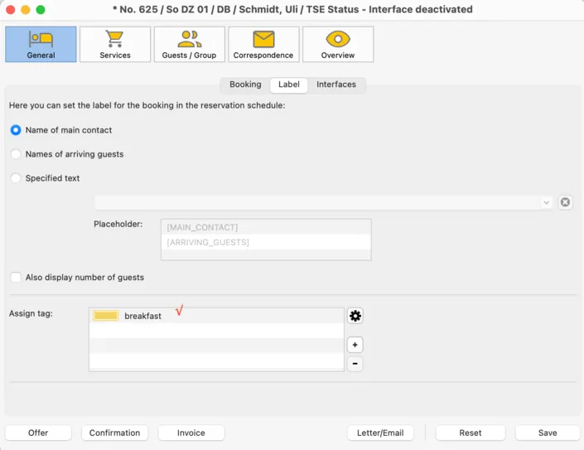Select the Names of arriving guests option
Viewport: 584px width, 450px height.
point(16,154)
